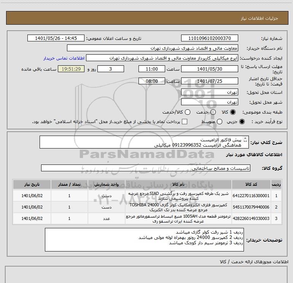Click the validity time field 08:00

(x=152, y=81)
